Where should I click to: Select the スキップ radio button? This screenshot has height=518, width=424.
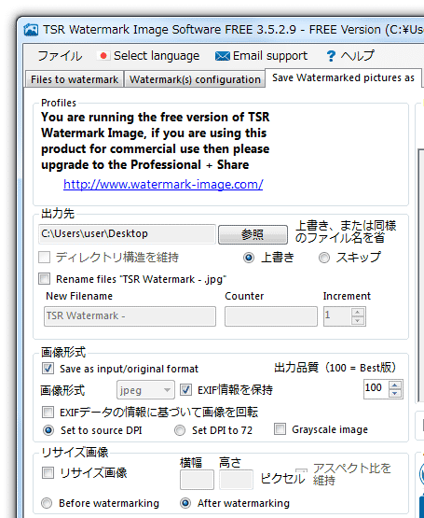coord(324,258)
